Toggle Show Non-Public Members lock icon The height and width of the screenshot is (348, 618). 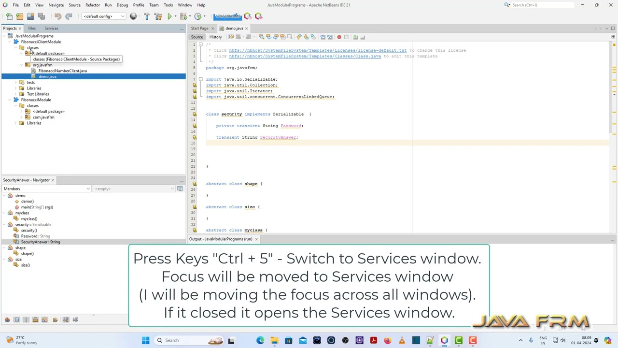(35, 319)
